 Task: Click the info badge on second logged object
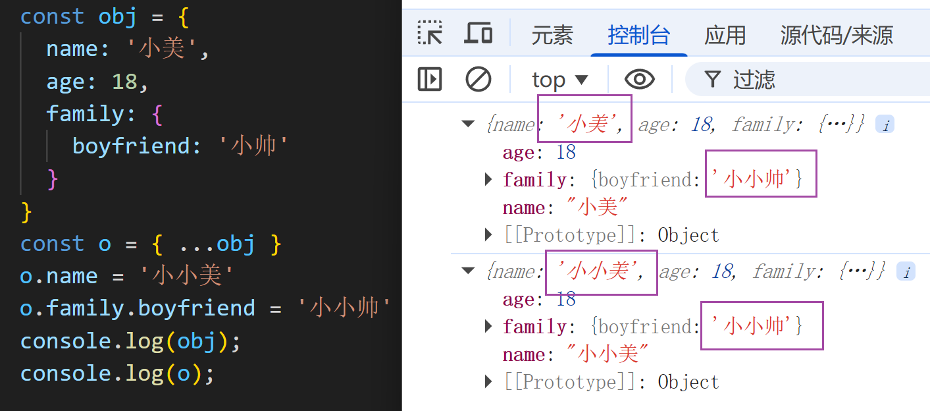(x=906, y=272)
